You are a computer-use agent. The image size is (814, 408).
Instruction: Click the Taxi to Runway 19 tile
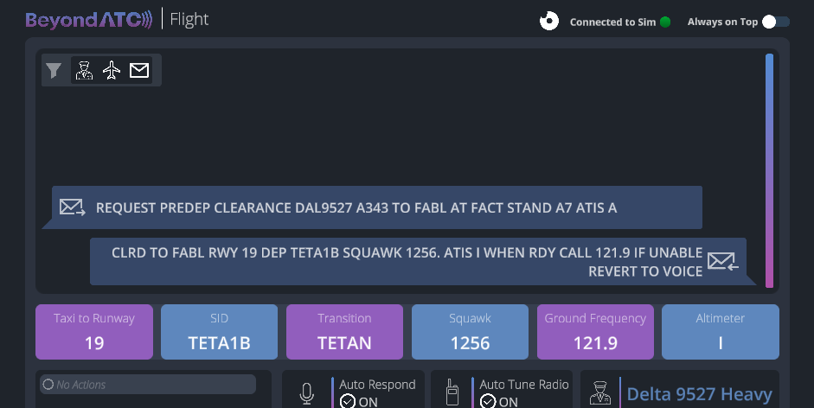click(94, 332)
